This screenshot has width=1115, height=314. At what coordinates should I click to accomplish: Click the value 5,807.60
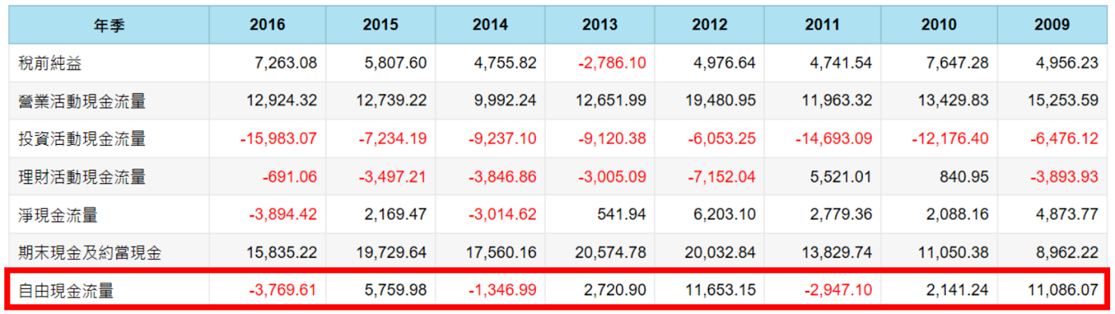(x=395, y=63)
